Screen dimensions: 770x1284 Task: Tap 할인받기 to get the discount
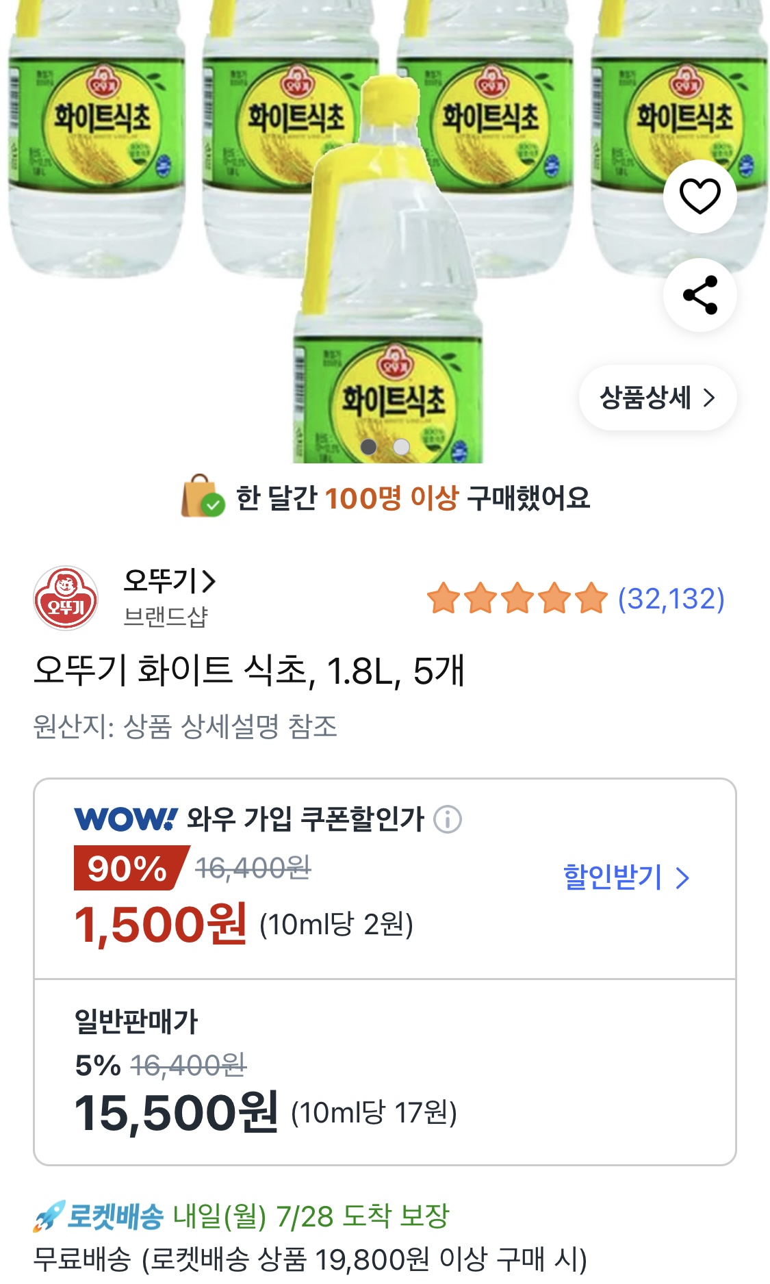(x=613, y=877)
